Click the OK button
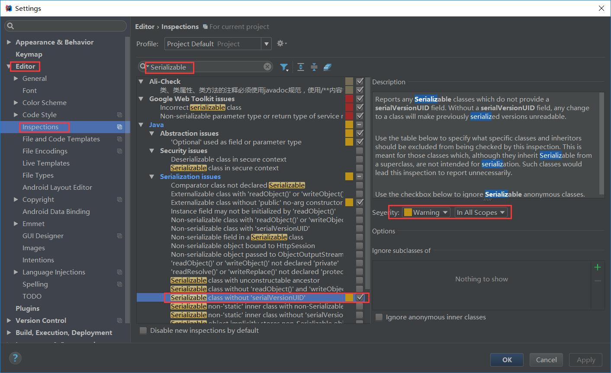The image size is (611, 373). [507, 360]
